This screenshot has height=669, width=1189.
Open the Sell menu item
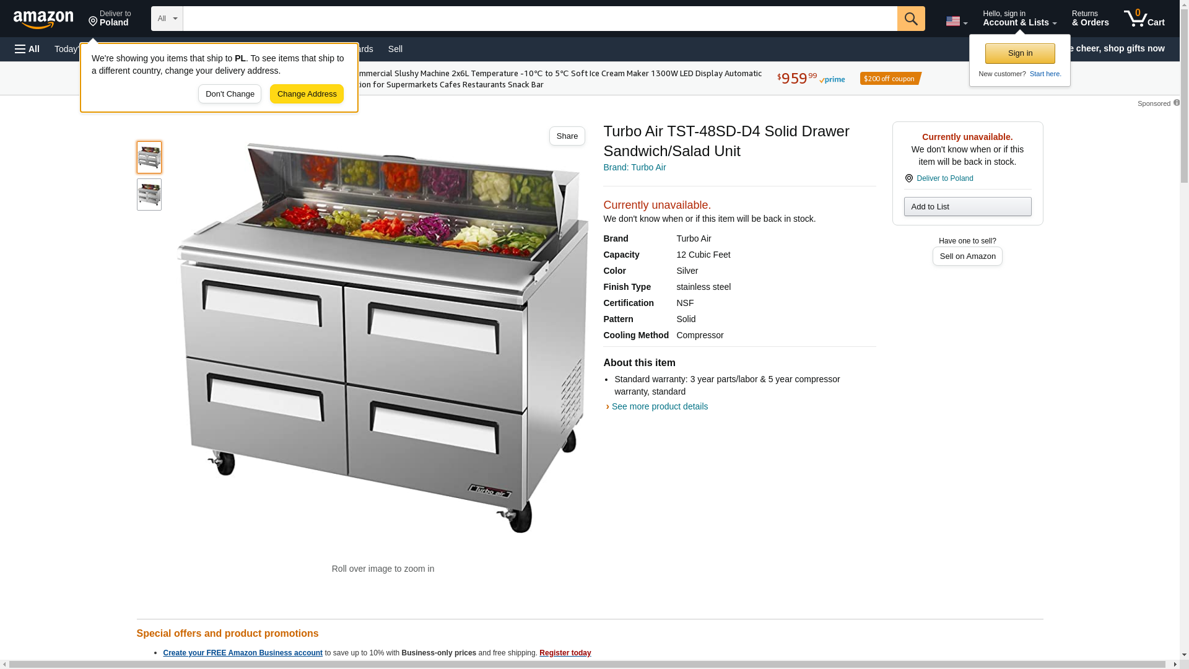point(395,49)
